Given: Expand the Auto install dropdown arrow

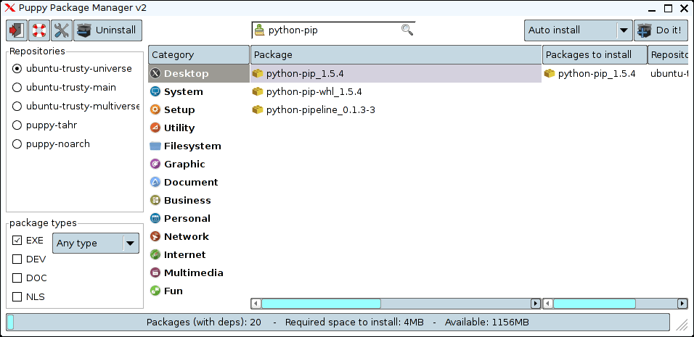Looking at the screenshot, I should click(624, 30).
